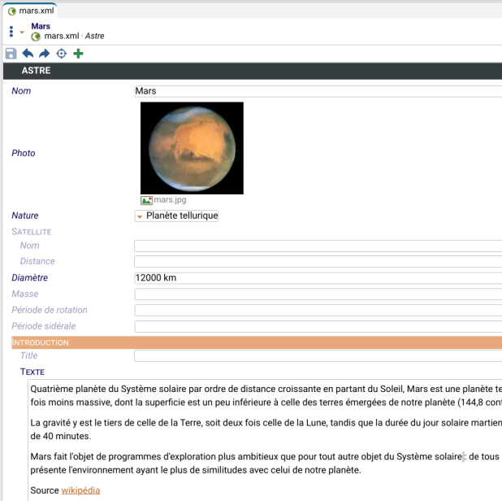Viewport: 502px width, 501px height.
Task: Click the mars.jpg image file icon
Action: (x=146, y=200)
